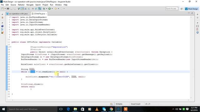Viewport: 200px width, 112px height.
Task: Click the cursor position 23 : 21 in status bar
Action: click(x=147, y=104)
